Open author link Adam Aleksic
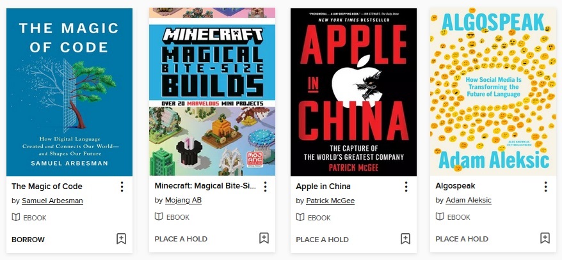This screenshot has width=562, height=260. point(469,201)
